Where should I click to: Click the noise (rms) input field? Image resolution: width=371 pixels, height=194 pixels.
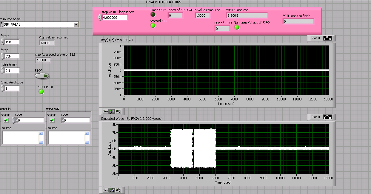[12, 71]
